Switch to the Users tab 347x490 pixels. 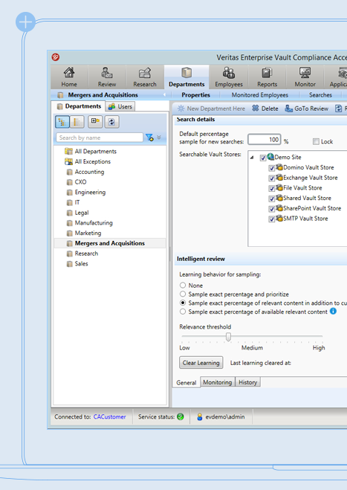pyautogui.click(x=120, y=106)
